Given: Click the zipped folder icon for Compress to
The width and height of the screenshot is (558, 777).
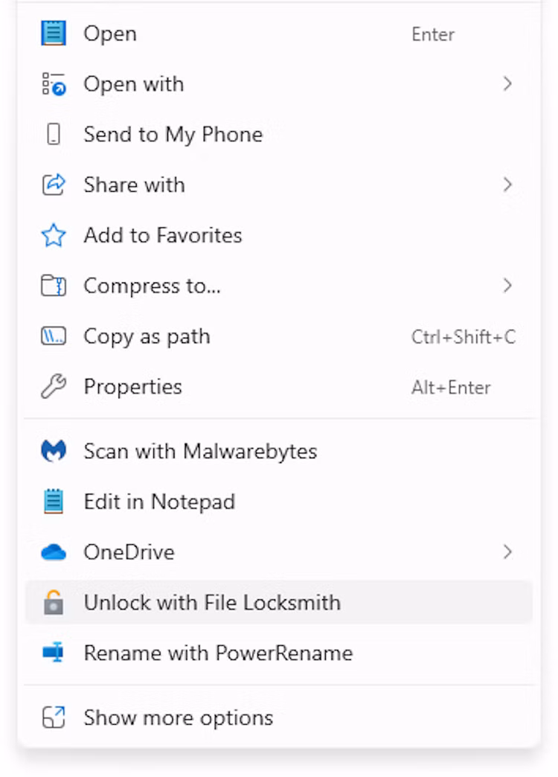Looking at the screenshot, I should pos(53,286).
